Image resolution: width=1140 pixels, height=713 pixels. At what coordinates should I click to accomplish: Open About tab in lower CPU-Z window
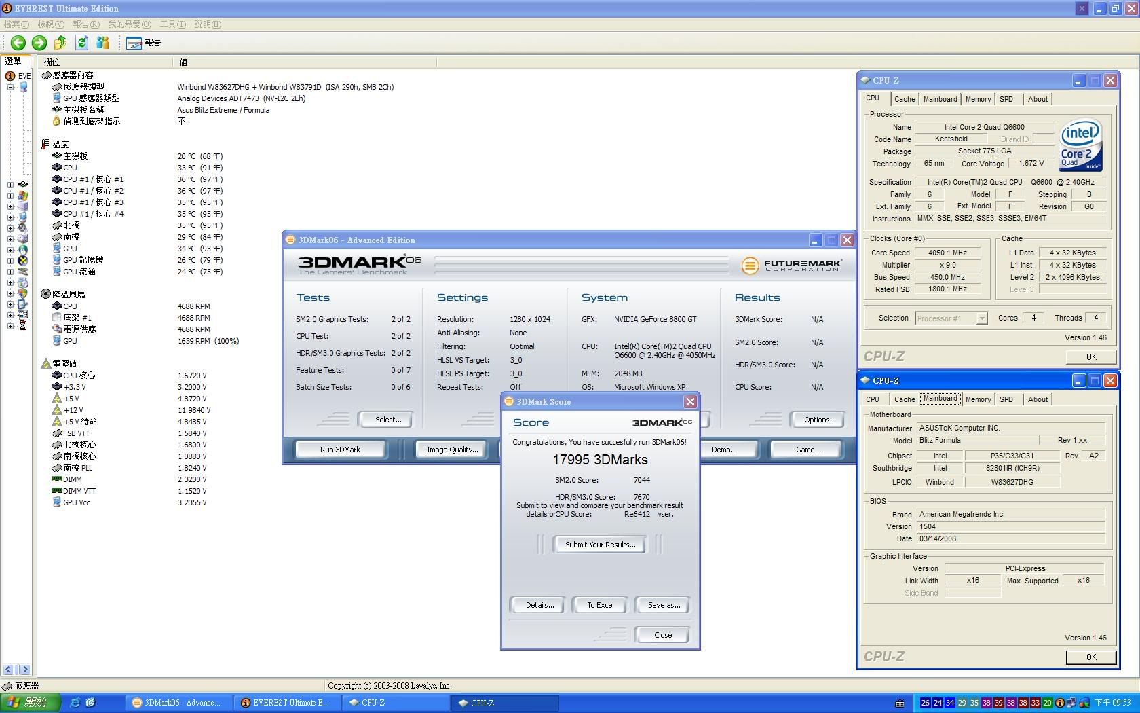[1038, 399]
